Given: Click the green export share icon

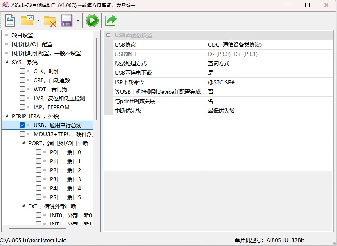Looking at the screenshot, I should [111, 20].
